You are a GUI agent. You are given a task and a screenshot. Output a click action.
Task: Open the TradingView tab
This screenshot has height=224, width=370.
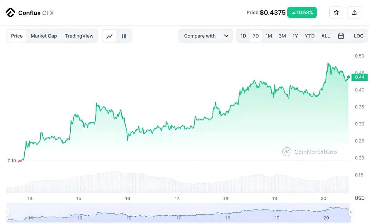point(79,36)
